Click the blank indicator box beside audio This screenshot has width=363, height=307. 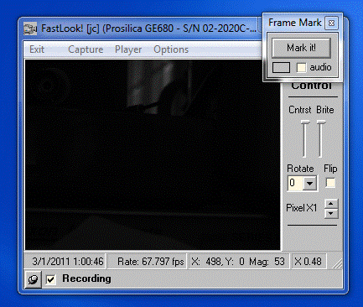pyautogui.click(x=281, y=67)
